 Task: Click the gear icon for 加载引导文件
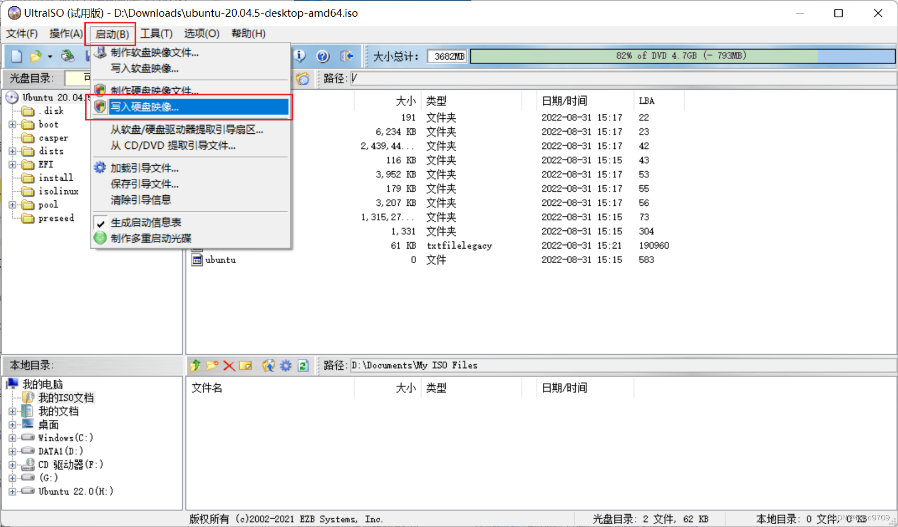(100, 167)
